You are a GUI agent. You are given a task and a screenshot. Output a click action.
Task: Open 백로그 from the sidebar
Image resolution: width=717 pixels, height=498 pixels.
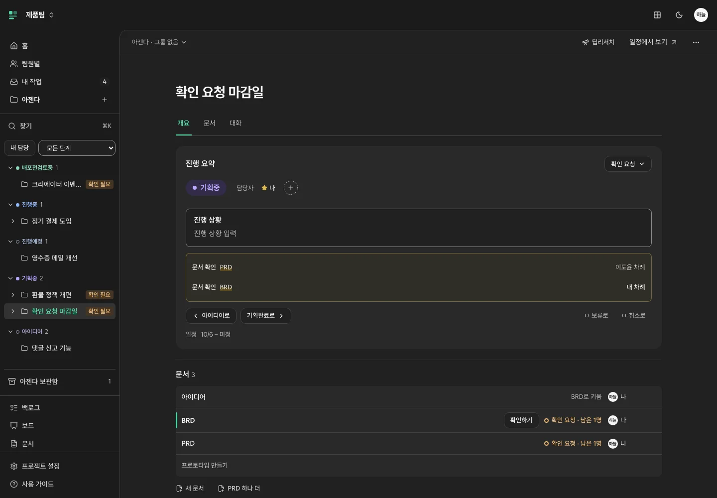60,408
